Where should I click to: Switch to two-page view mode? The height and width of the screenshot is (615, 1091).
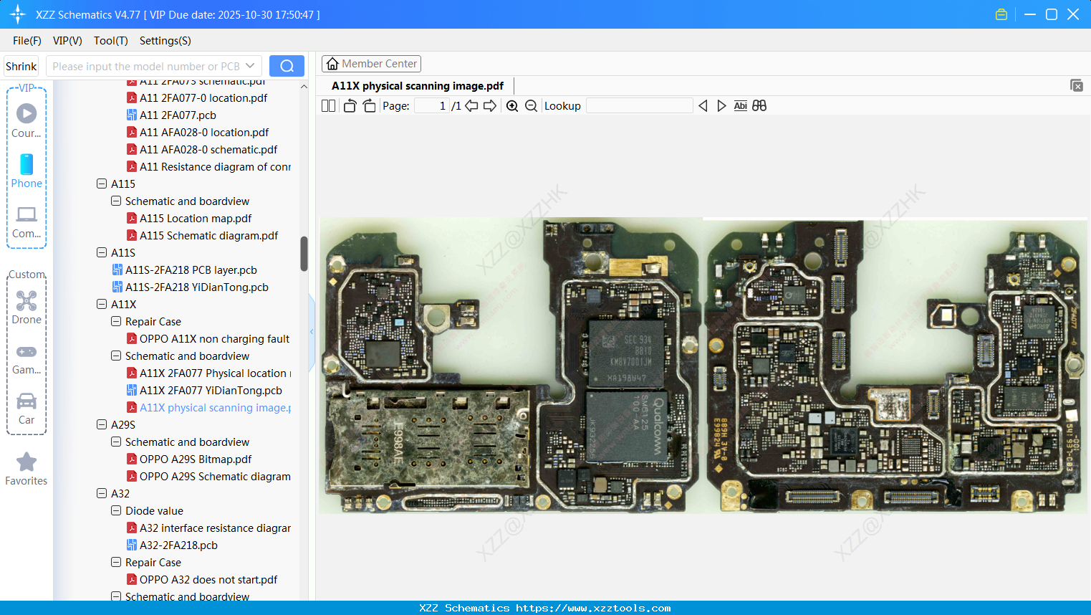pyautogui.click(x=327, y=105)
